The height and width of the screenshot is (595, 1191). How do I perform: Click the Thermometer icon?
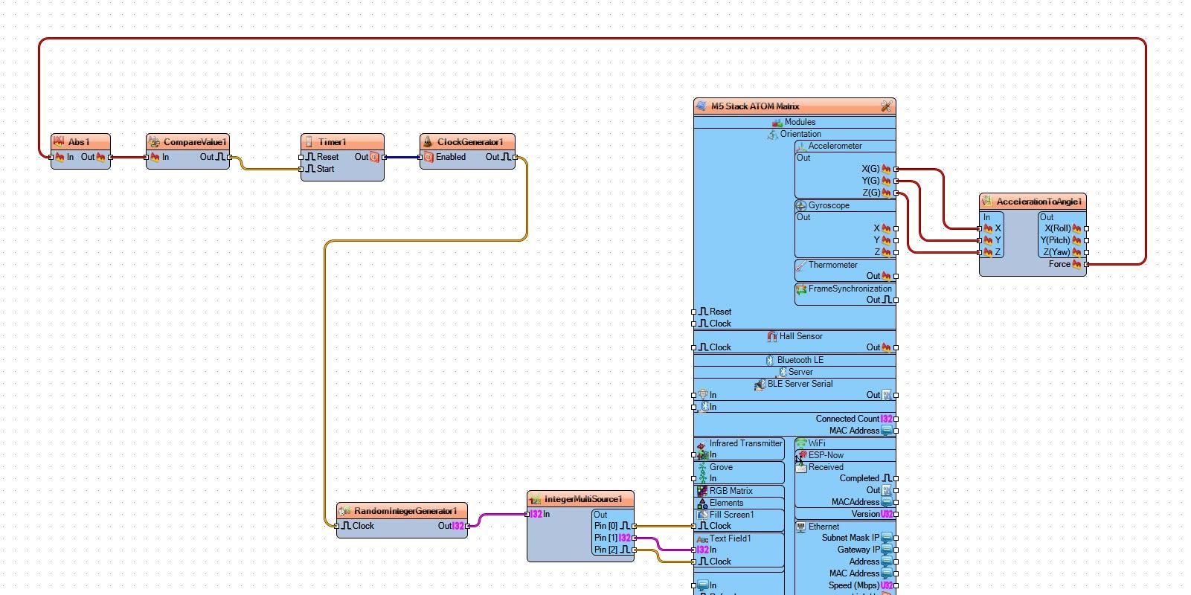coord(801,265)
